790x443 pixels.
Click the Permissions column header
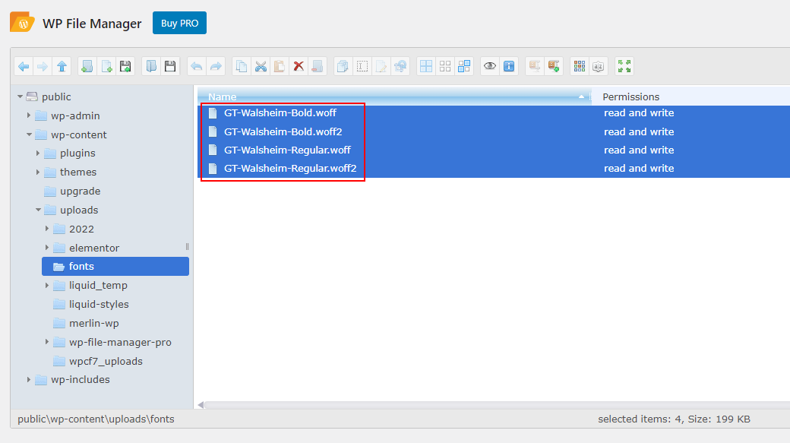tap(630, 97)
